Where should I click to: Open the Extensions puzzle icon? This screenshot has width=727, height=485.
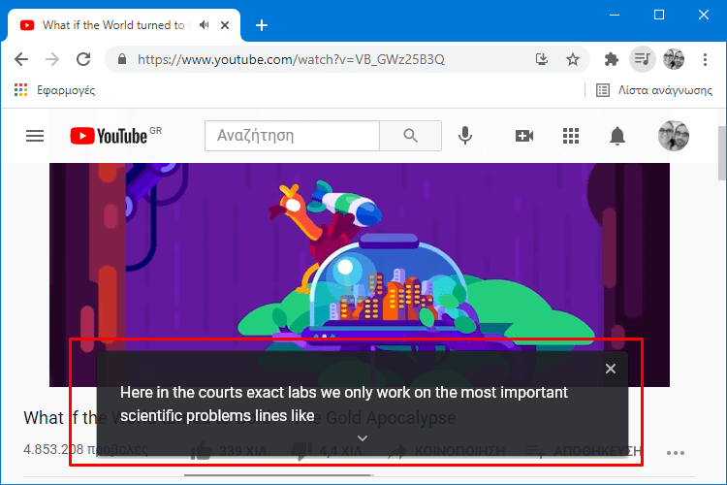612,59
